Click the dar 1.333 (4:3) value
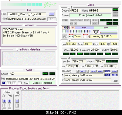Screen dimensions: 122x115 [x=111, y=66]
